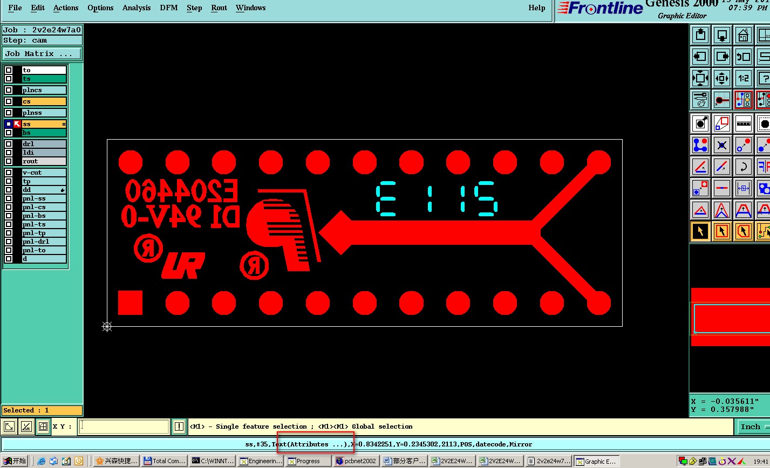
Task: Choose the angled red line edit tool
Action: pos(700,167)
